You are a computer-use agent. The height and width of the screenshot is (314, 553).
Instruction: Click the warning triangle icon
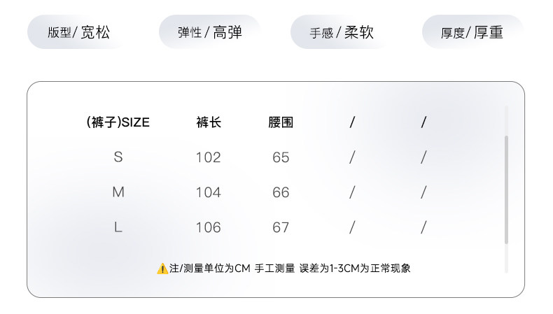point(162,269)
